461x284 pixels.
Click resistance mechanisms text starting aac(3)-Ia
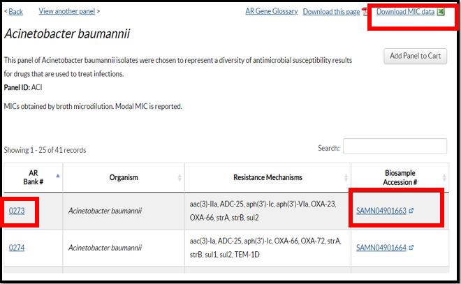pyautogui.click(x=265, y=248)
